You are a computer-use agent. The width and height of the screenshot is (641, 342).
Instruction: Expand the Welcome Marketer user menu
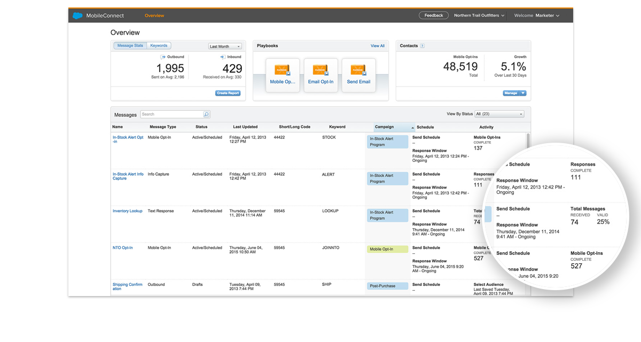pyautogui.click(x=536, y=15)
